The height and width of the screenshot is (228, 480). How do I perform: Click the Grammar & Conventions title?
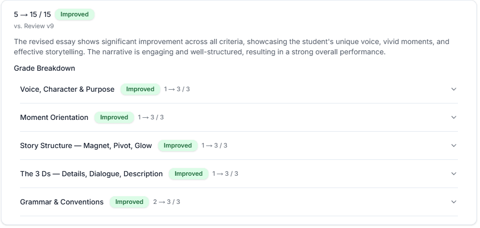click(62, 202)
